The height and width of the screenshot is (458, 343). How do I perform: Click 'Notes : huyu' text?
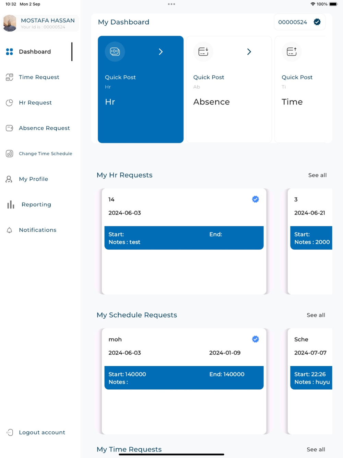(x=312, y=382)
